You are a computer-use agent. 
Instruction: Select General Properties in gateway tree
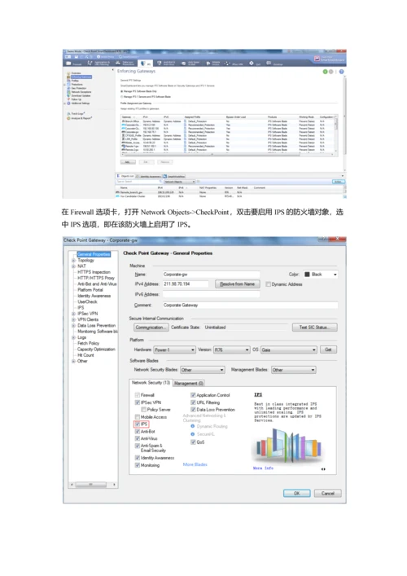94,254
